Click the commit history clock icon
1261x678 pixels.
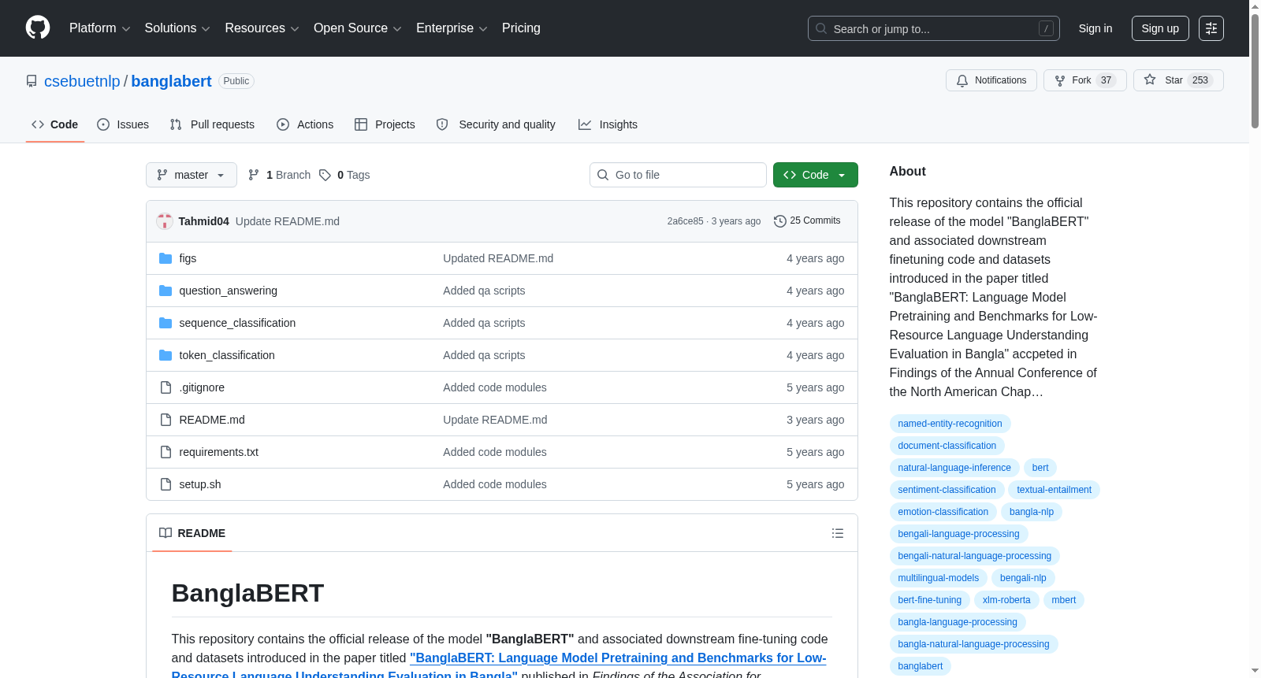(x=780, y=221)
